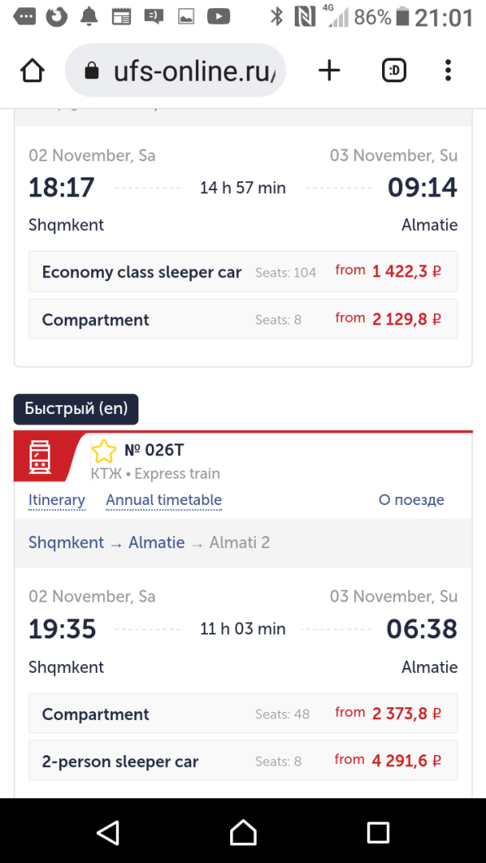Image resolution: width=486 pixels, height=863 pixels.
Task: Click the Быстрый (en) tag label
Action: coord(76,409)
